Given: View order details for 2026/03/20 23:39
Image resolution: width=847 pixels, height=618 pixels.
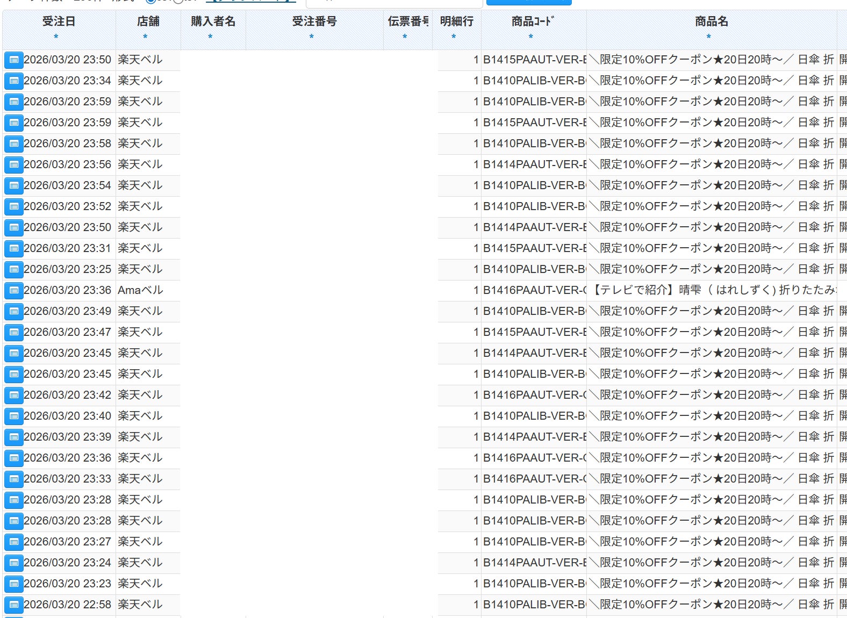Looking at the screenshot, I should pyautogui.click(x=14, y=437).
